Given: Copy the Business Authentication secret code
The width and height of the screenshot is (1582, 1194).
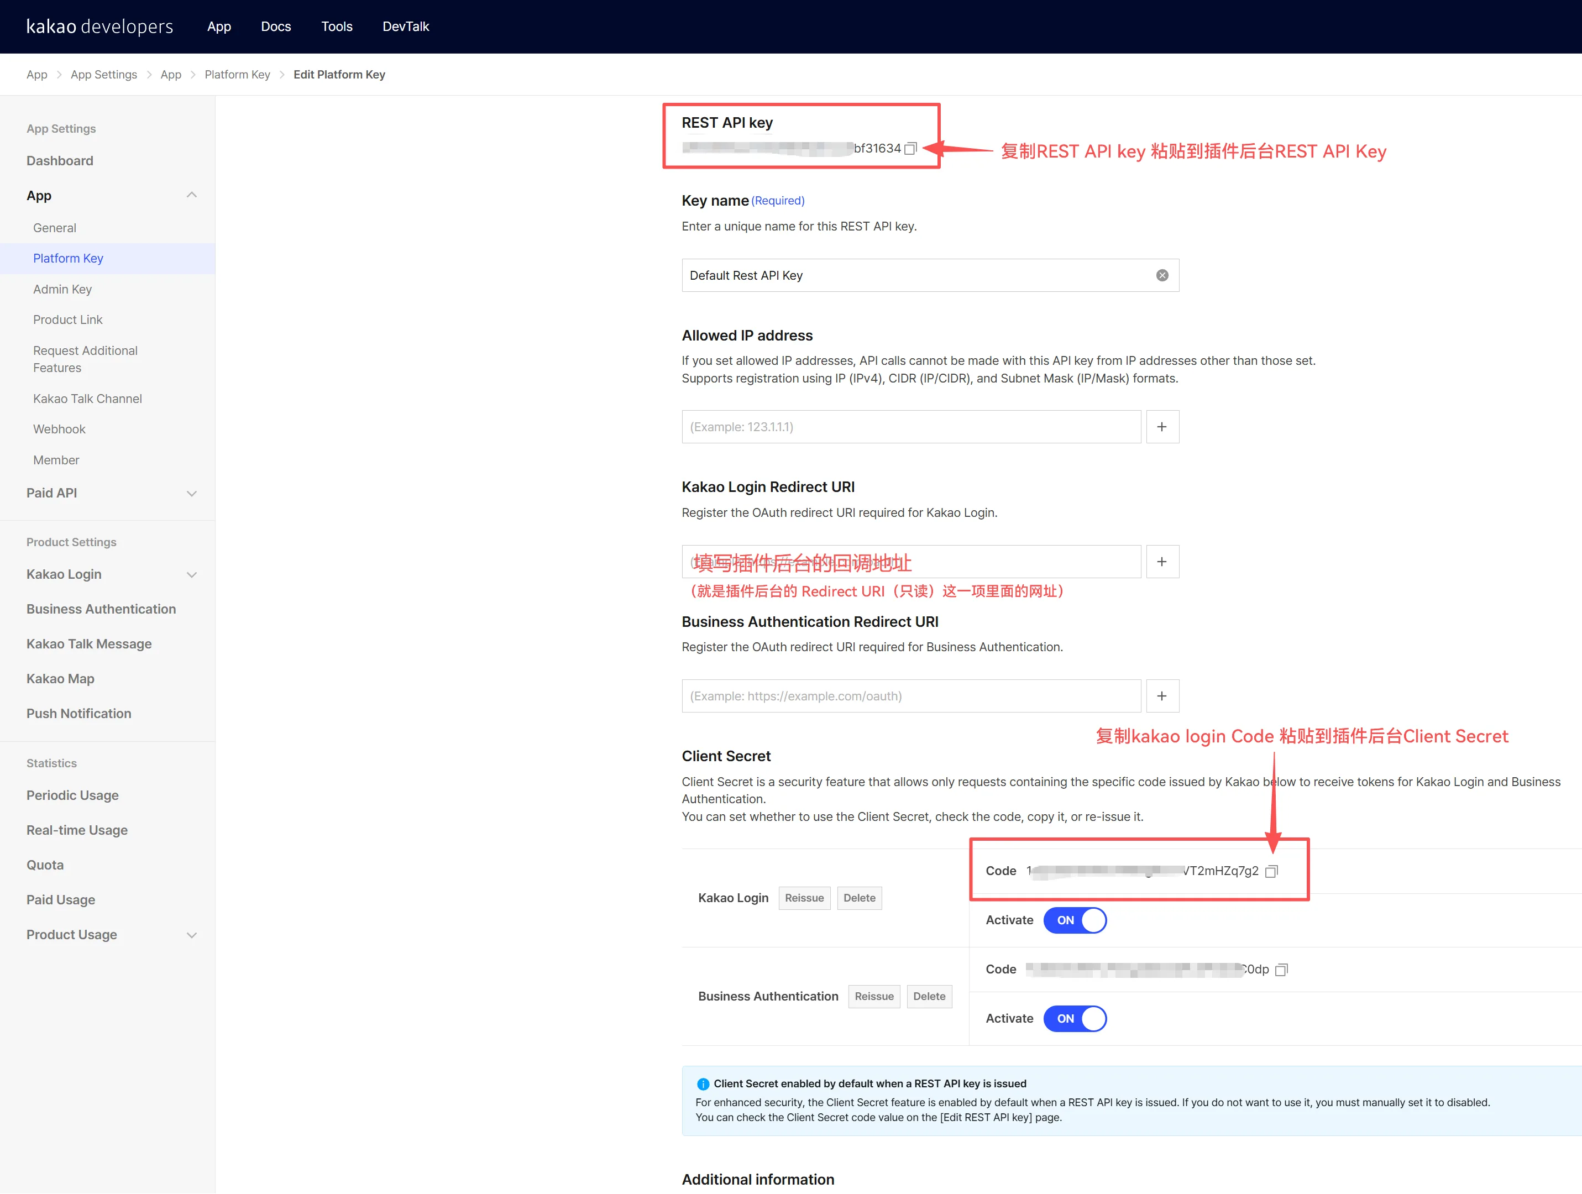Looking at the screenshot, I should click(x=1282, y=970).
